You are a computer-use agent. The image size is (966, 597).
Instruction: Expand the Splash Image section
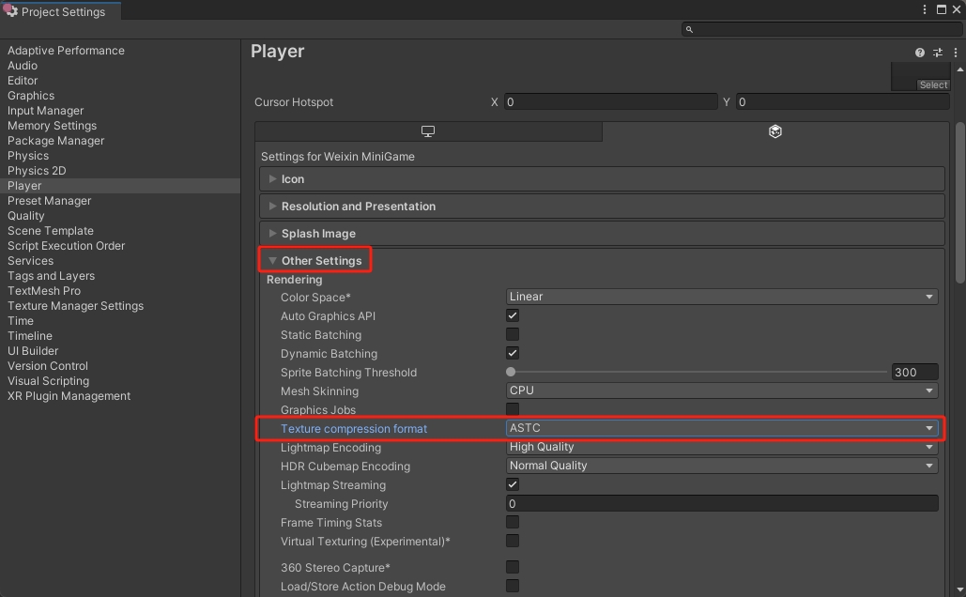pos(318,234)
